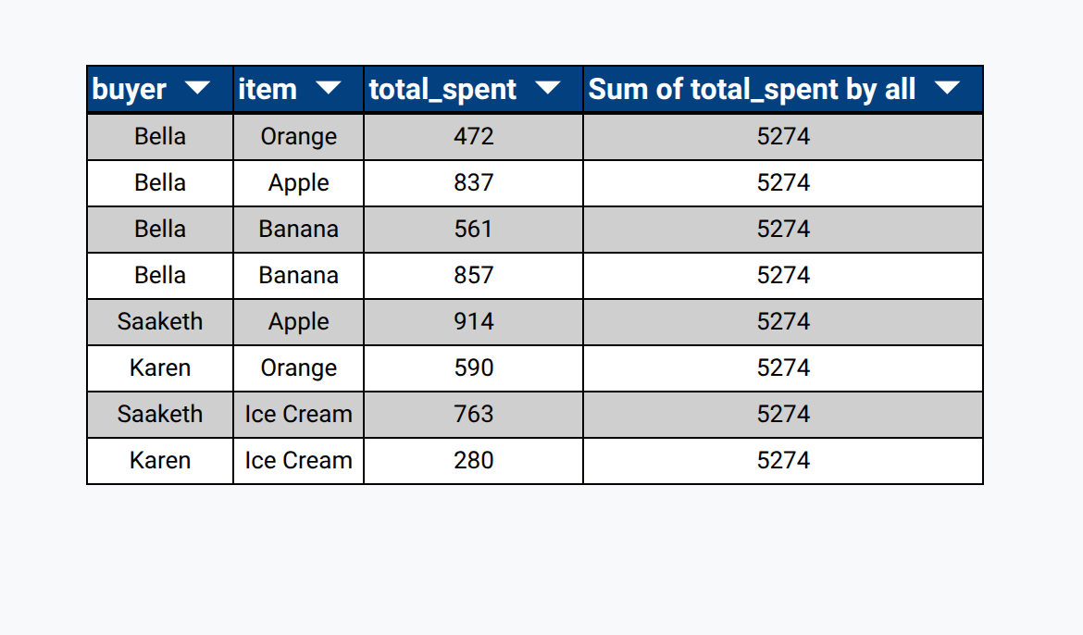
Task: Expand the total_spent column filter arrow
Action: click(x=548, y=88)
